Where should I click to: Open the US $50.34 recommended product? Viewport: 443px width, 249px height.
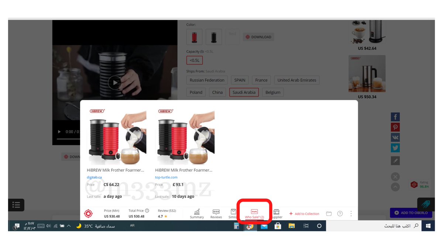coord(367,77)
